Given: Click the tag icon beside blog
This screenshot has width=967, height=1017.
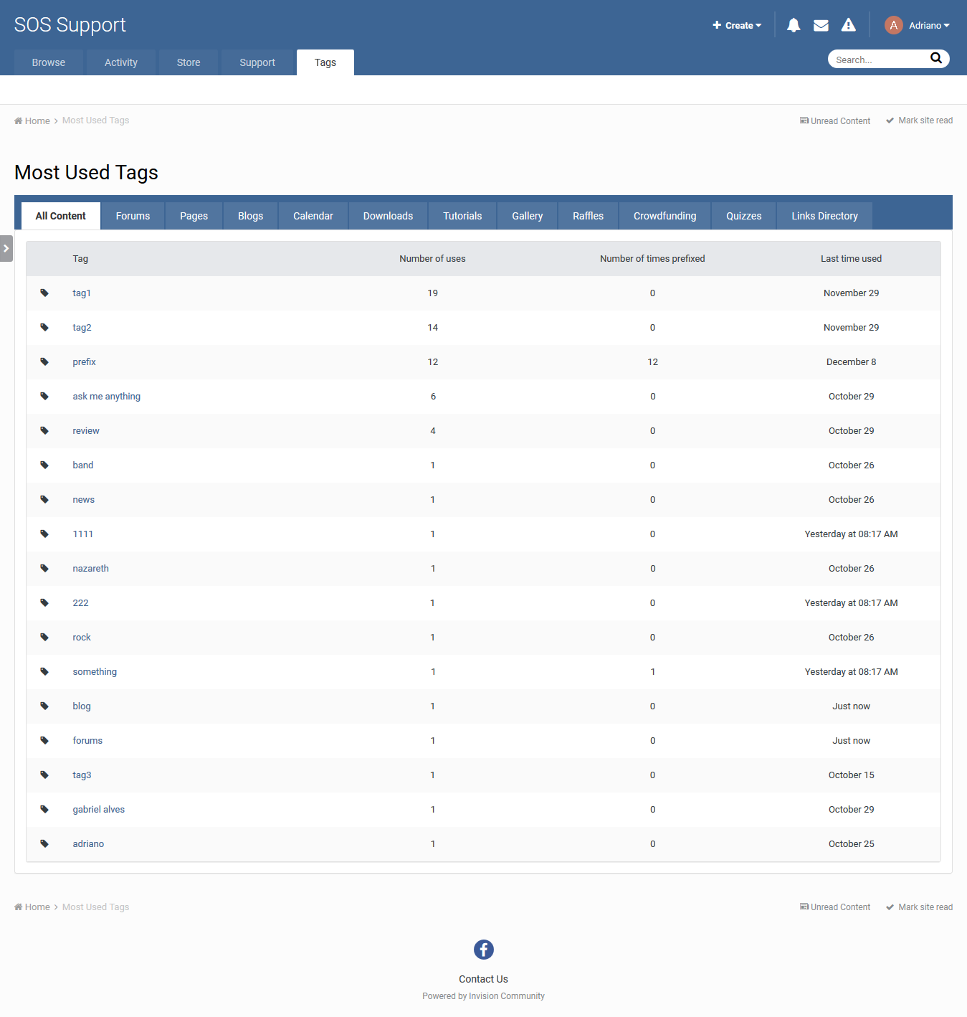Looking at the screenshot, I should coord(44,706).
